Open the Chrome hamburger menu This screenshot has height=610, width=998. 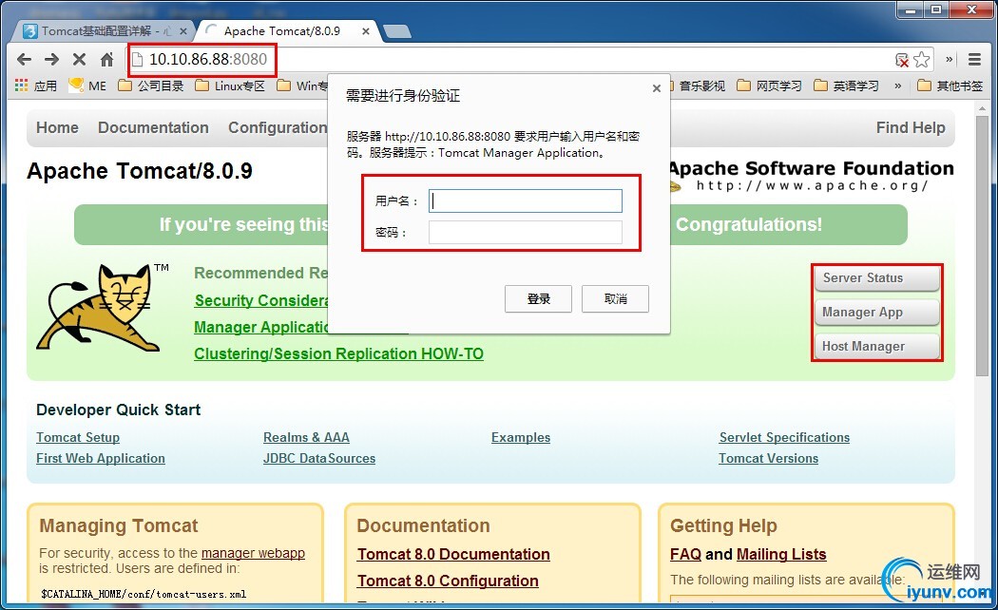974,60
